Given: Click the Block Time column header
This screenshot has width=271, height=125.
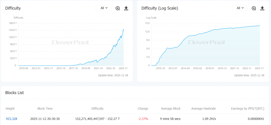Looking at the screenshot, I should coord(45,108).
